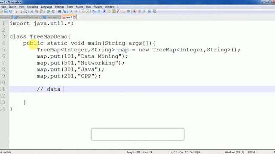Open the Function List icon
This screenshot has height=154, width=275.
click(x=118, y=12)
